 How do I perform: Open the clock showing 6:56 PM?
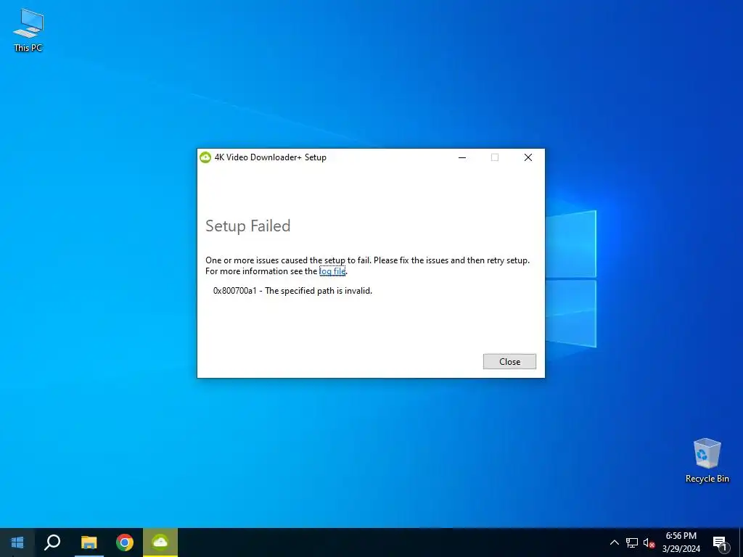[681, 542]
